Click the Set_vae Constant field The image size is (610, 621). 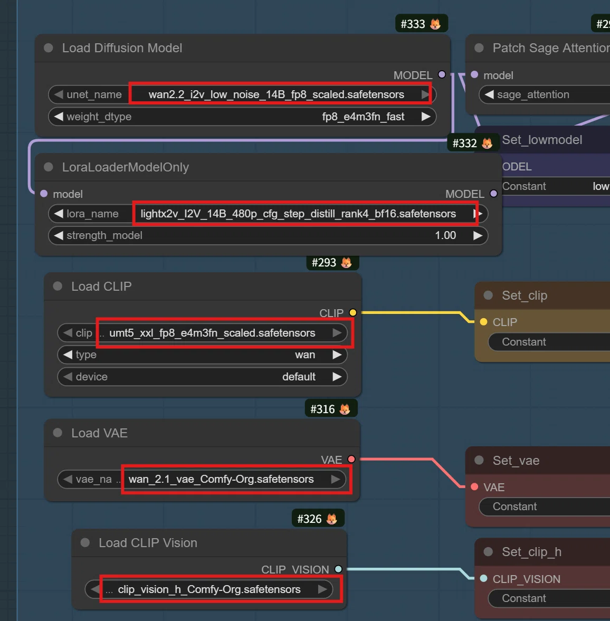pyautogui.click(x=545, y=507)
